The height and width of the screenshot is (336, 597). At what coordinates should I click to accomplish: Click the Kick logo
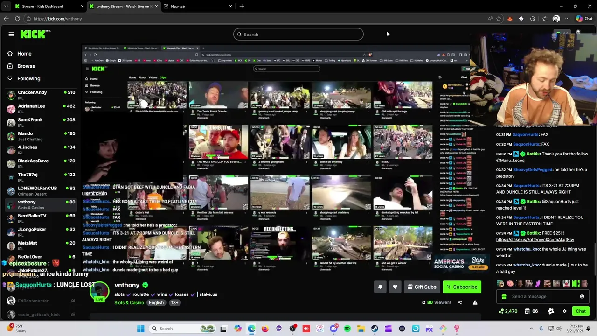coord(35,34)
